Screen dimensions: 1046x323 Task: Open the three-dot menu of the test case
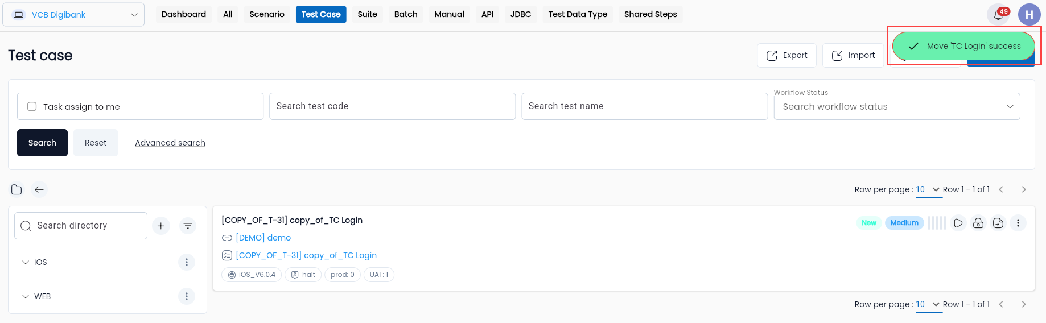pos(1018,223)
